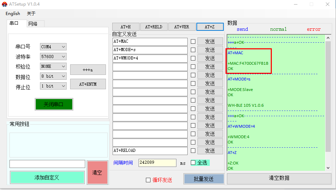Image resolution: width=336 pixels, height=190 pixels.
Task: Send the AT+VER quick command
Action: 182,27
